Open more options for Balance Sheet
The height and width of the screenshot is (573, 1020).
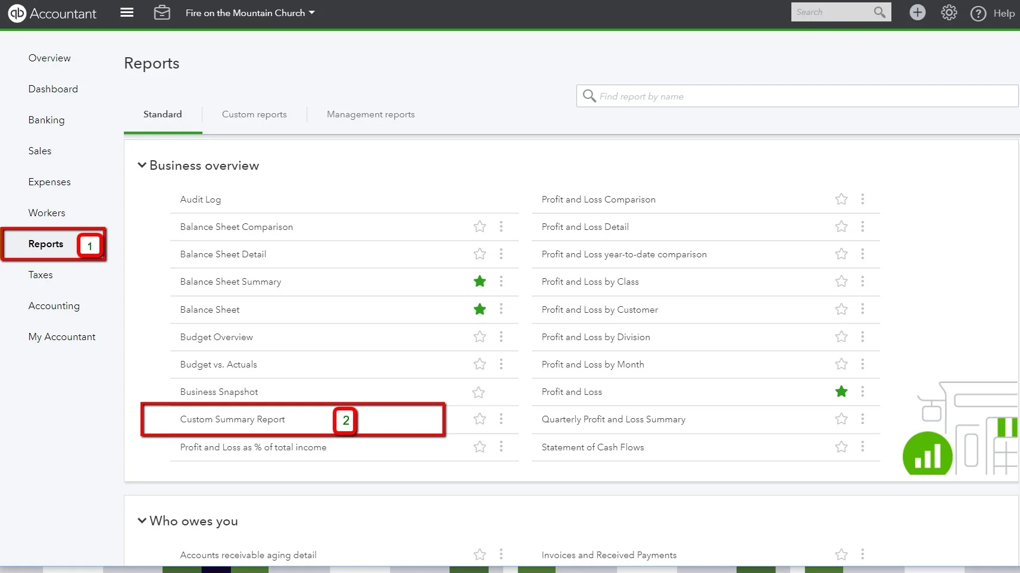click(501, 309)
